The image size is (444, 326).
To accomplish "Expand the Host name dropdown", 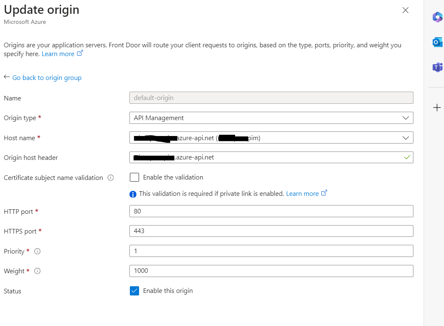I will (271, 138).
